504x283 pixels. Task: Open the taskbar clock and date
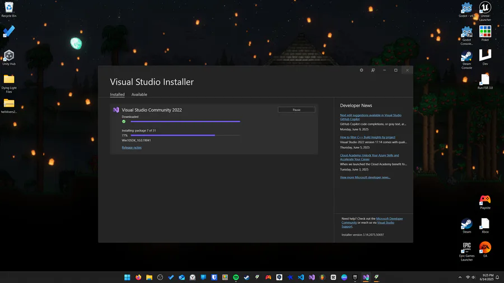(488, 277)
